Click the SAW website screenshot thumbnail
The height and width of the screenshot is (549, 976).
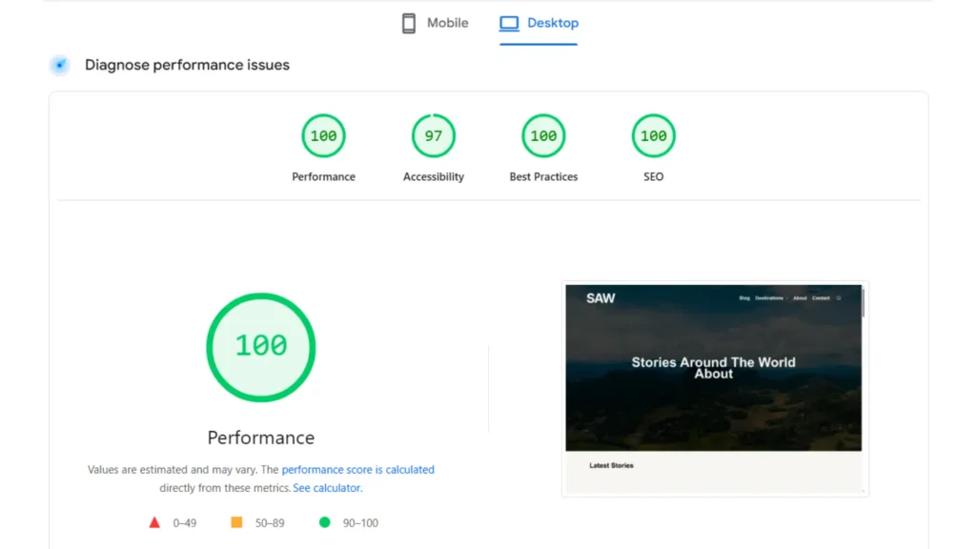715,389
